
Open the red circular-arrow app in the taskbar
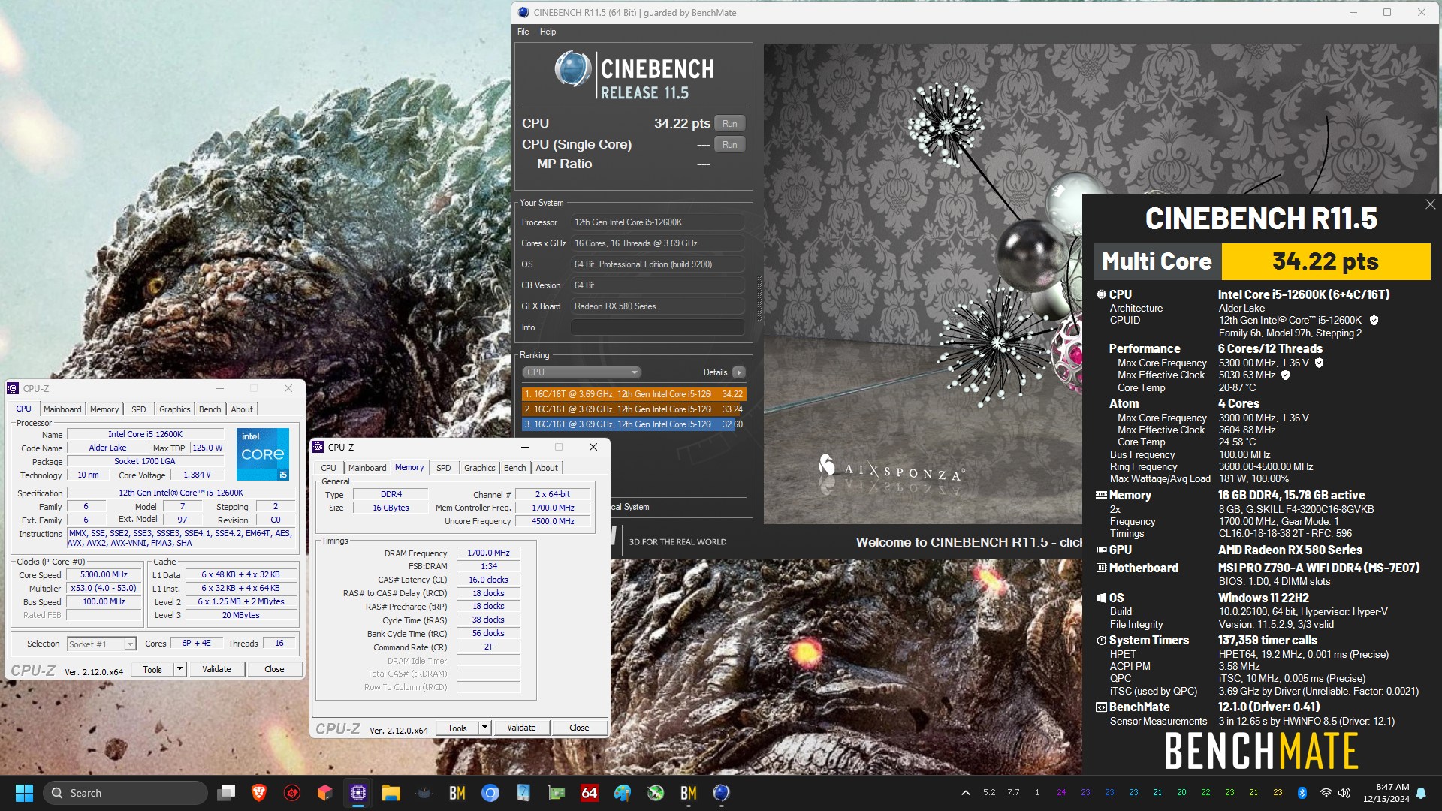(292, 793)
